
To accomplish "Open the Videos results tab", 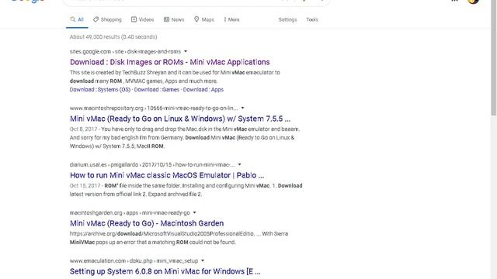I will 142,19.
